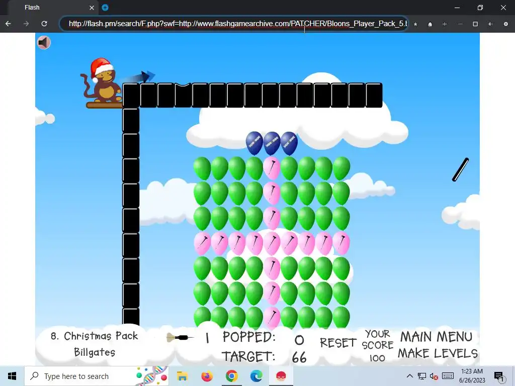Viewport: 515px width, 386px height.
Task: Click 8. Christmas Pack title
Action: coord(94,336)
